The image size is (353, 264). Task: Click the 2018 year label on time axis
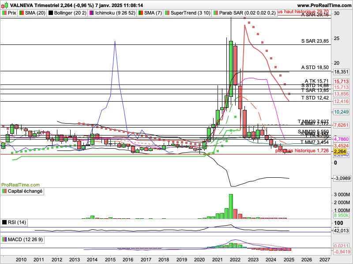(164, 260)
